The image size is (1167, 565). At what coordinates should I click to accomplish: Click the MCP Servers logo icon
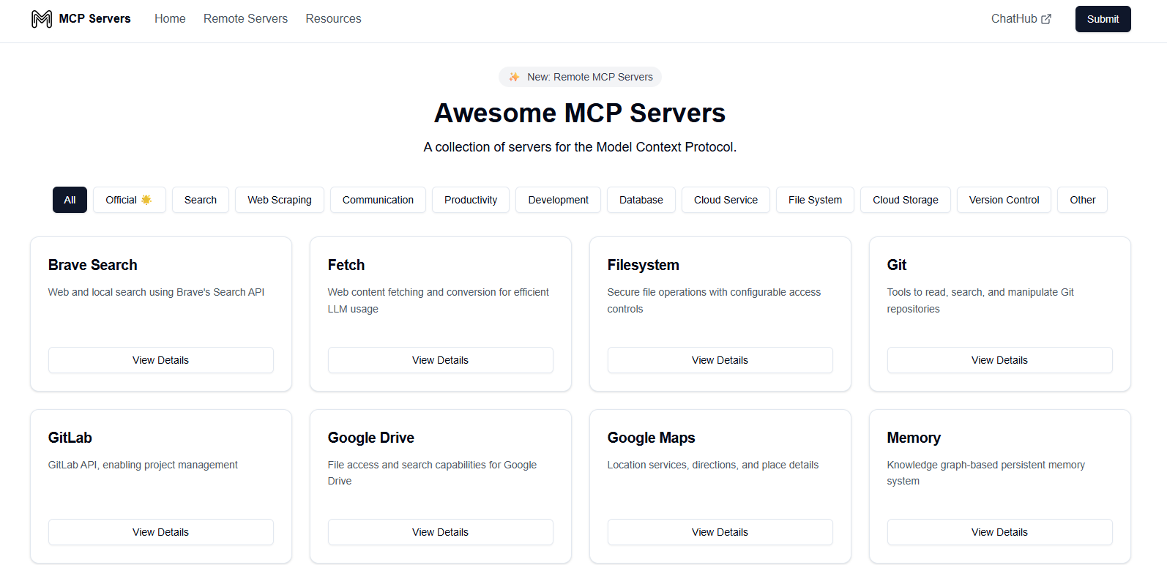coord(42,19)
